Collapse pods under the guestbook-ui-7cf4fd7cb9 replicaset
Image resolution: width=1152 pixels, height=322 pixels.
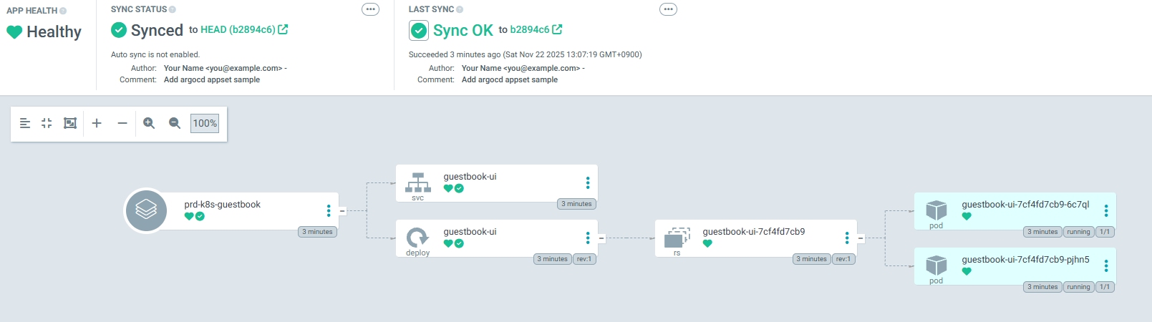(861, 238)
